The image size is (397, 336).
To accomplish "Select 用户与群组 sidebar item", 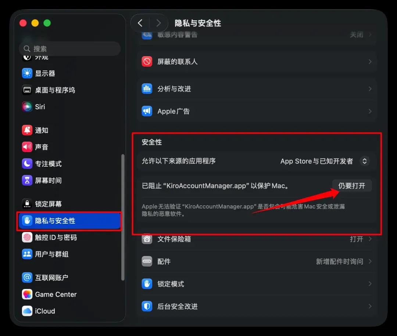I will tap(69, 254).
